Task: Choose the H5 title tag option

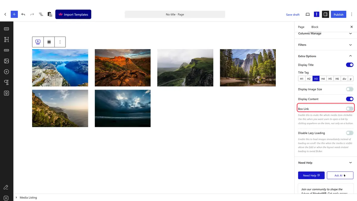Action: pyautogui.click(x=330, y=79)
